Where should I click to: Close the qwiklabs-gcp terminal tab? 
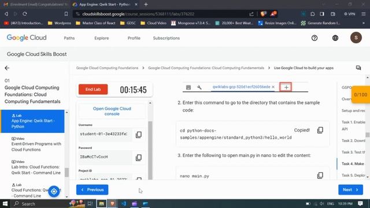tap(273, 87)
